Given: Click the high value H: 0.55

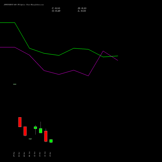Looking at the screenshot, I should (82, 8).
